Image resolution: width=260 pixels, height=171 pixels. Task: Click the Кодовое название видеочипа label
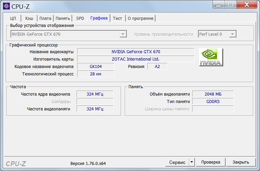pos(44,67)
